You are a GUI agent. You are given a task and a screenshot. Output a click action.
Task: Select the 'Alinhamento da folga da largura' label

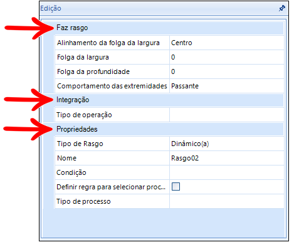pyautogui.click(x=108, y=43)
